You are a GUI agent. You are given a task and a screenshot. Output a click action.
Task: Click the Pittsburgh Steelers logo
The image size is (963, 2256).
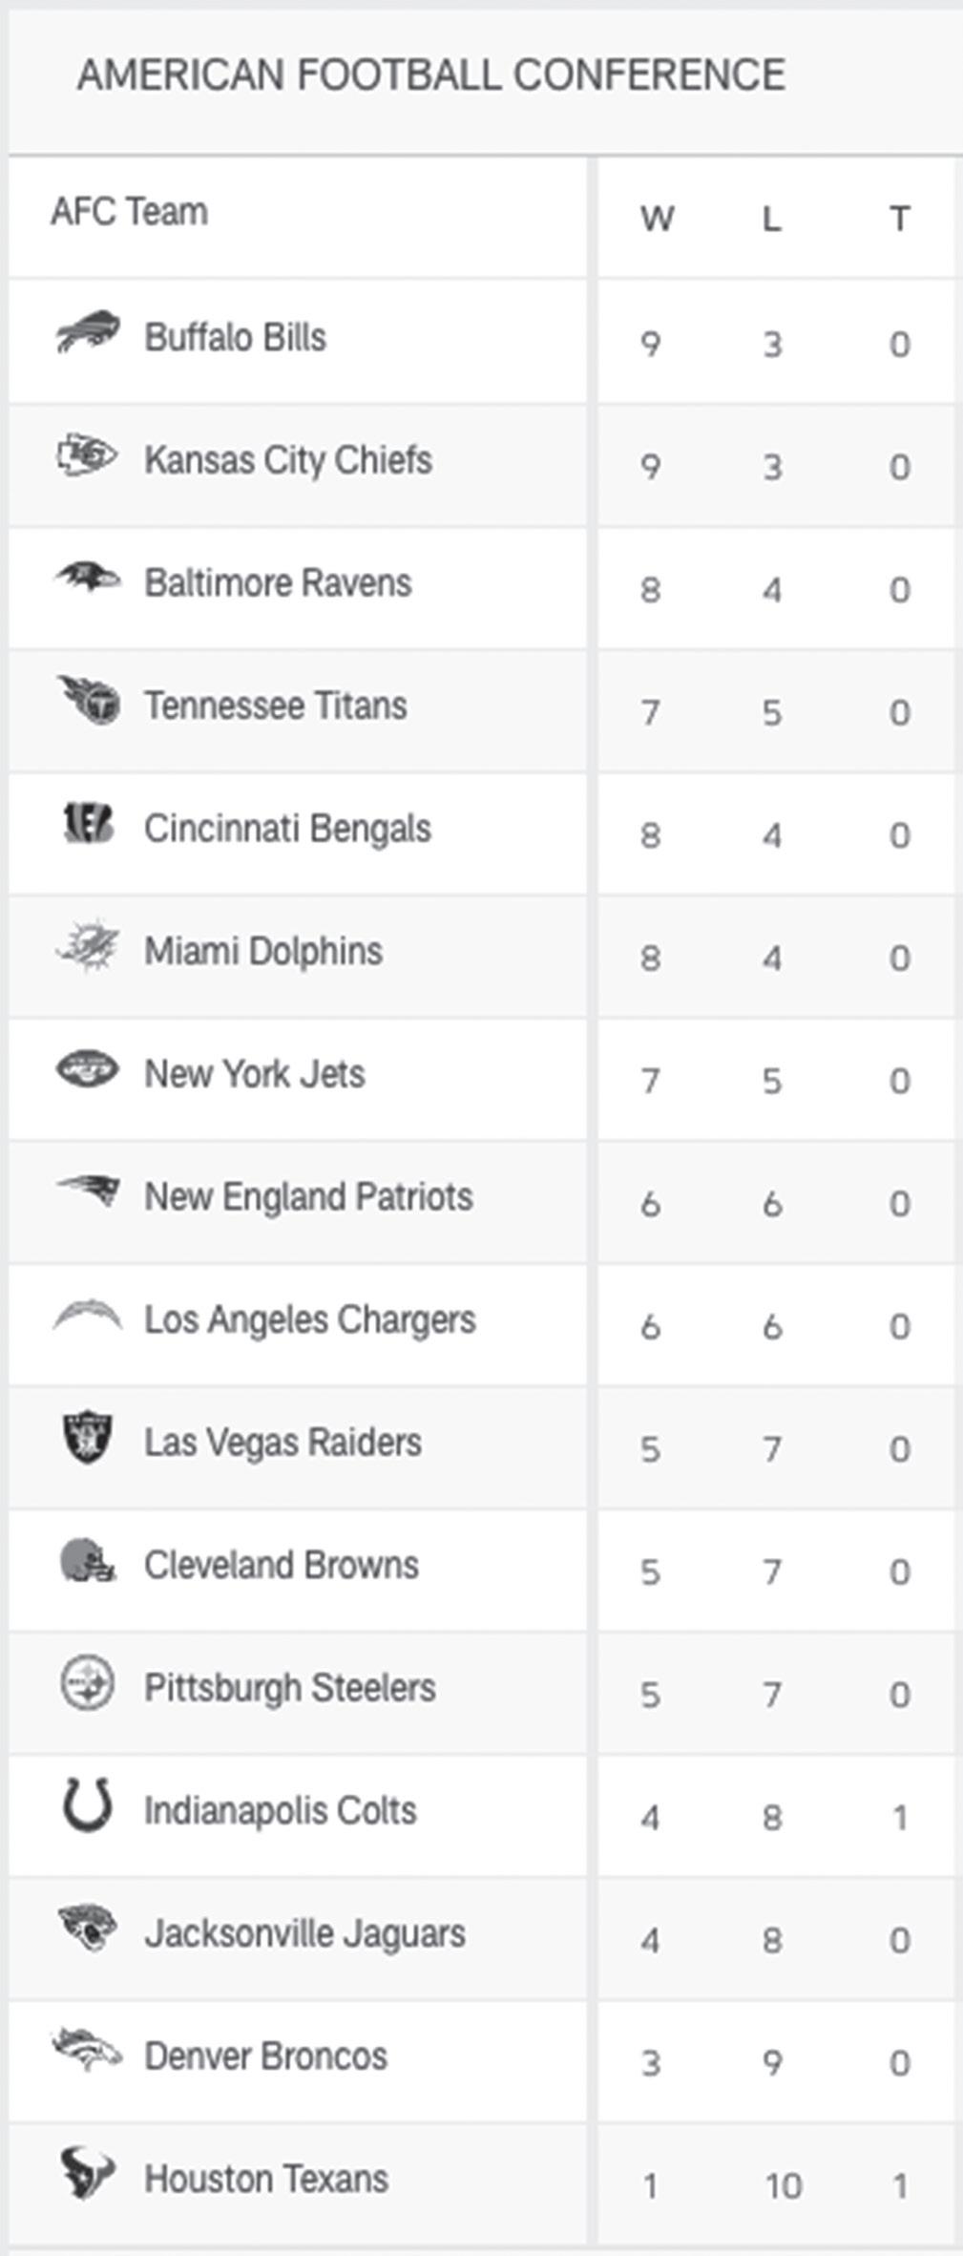[88, 1683]
